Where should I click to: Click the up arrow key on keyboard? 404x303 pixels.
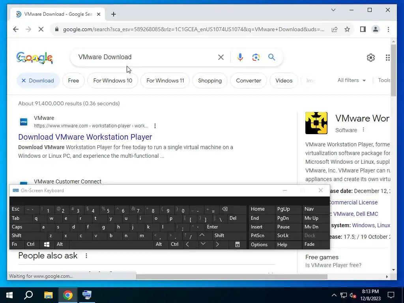click(202, 236)
